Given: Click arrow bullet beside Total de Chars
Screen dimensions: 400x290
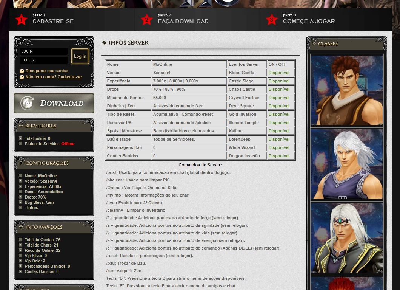Looking at the screenshot, I should pos(21,245).
